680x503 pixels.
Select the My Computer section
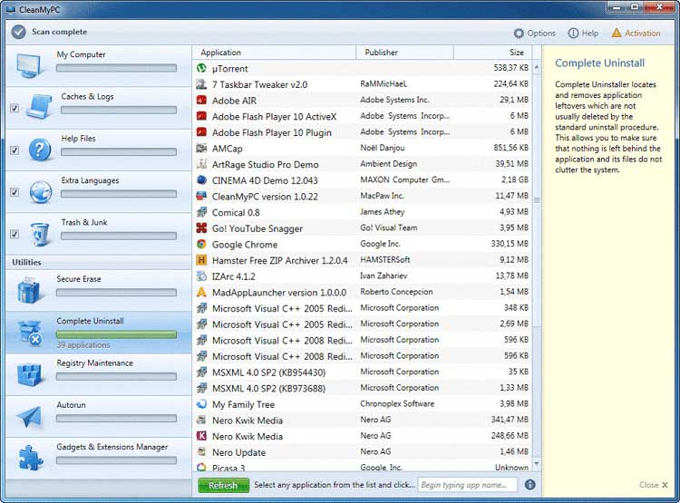[x=99, y=65]
